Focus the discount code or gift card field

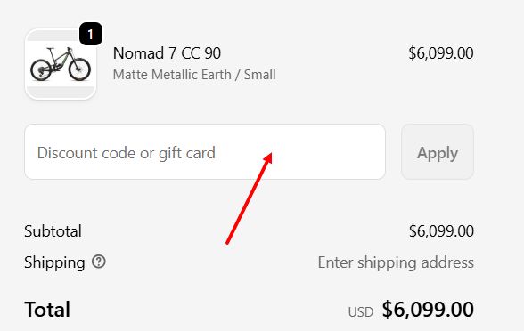click(x=205, y=152)
